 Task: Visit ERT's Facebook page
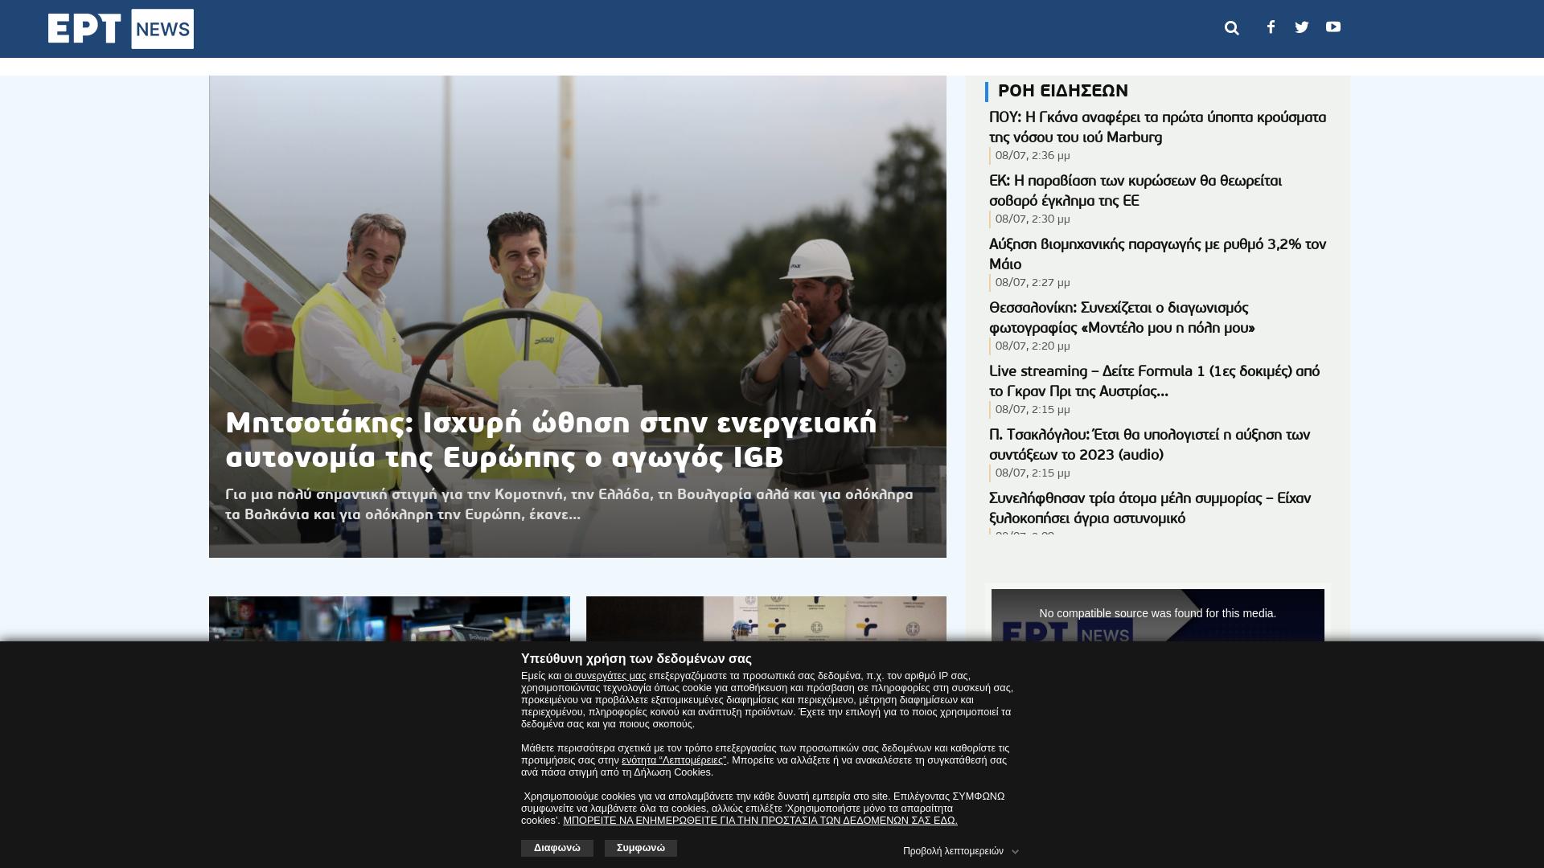point(1270,27)
